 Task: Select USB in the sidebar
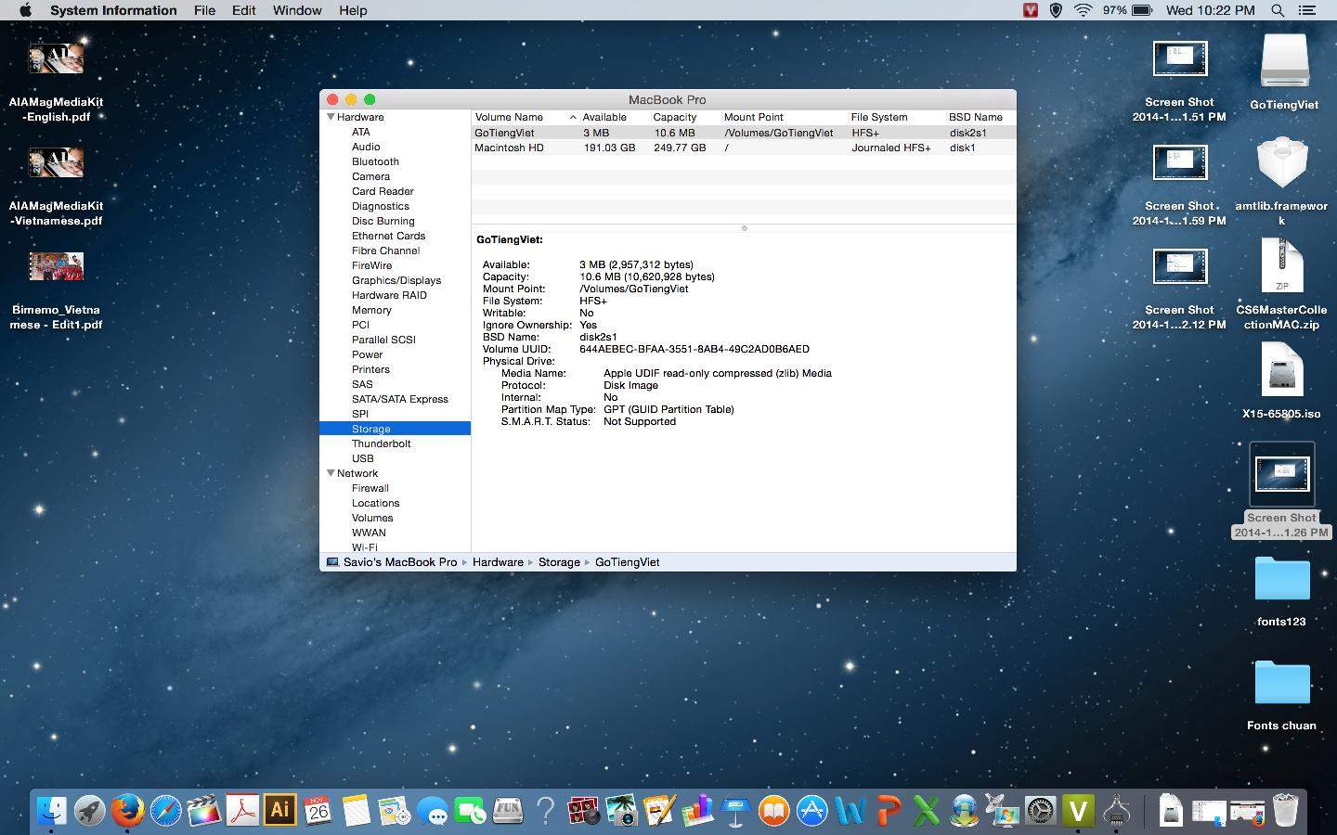point(362,458)
